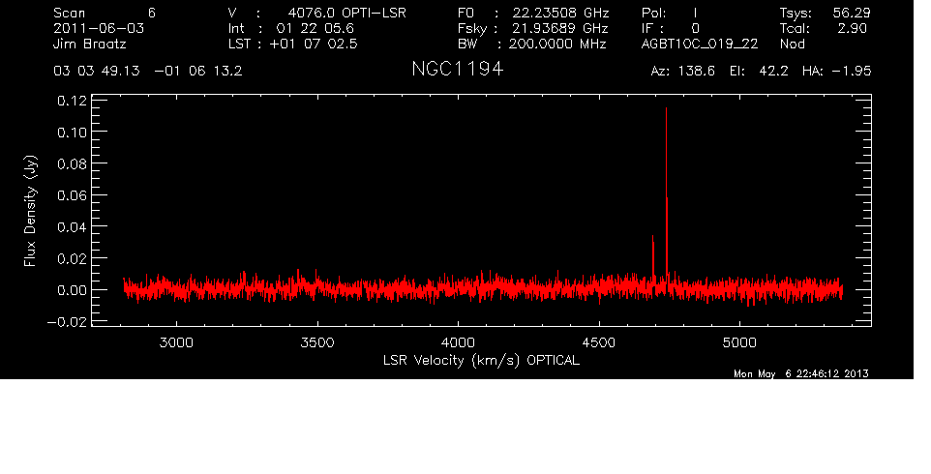Click y-axis tick label 0.10
This screenshot has width=931, height=474.
coord(72,133)
